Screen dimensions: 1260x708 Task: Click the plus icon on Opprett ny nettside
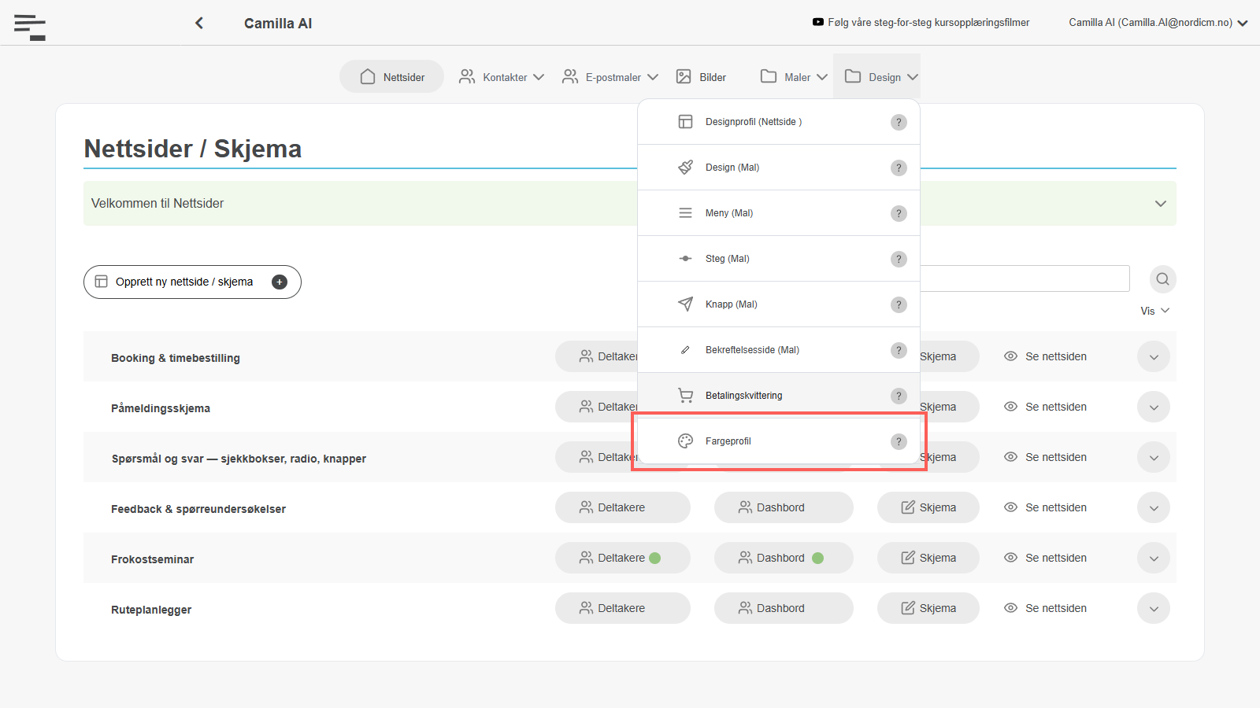click(x=280, y=282)
